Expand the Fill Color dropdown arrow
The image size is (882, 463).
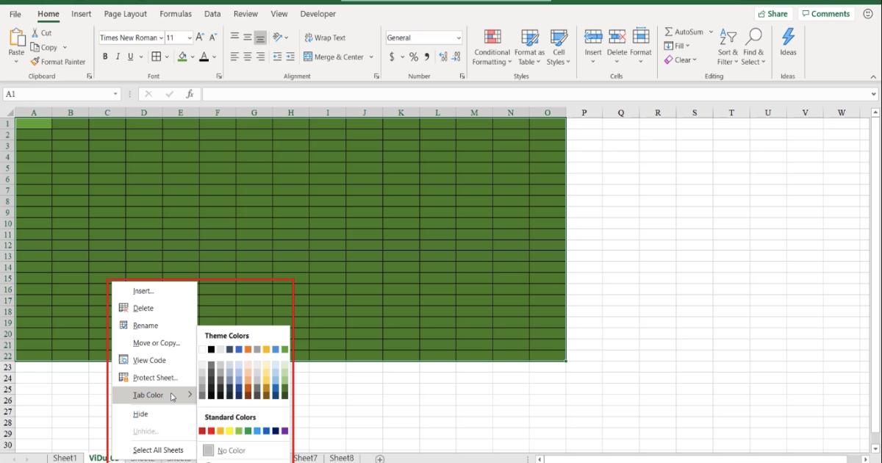[193, 57]
